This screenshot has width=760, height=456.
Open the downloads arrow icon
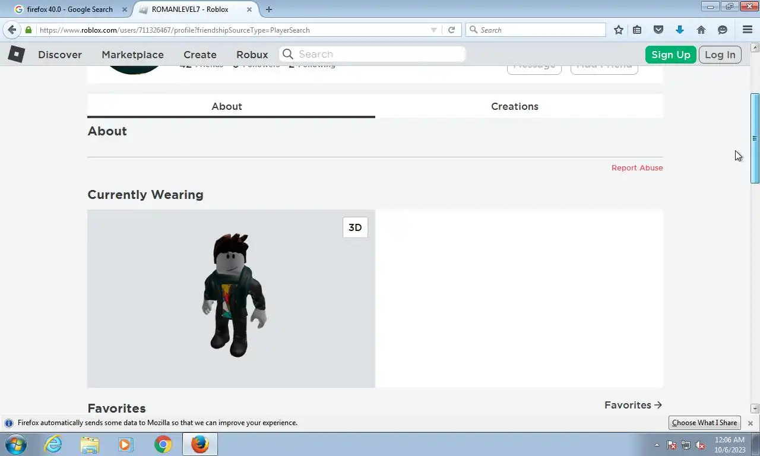coord(680,30)
